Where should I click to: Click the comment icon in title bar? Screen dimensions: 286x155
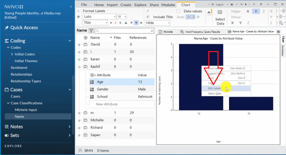[x=261, y=4]
